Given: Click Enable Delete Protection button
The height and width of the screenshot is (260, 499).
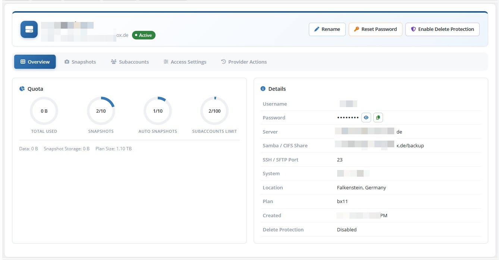Looking at the screenshot, I should (x=442, y=29).
